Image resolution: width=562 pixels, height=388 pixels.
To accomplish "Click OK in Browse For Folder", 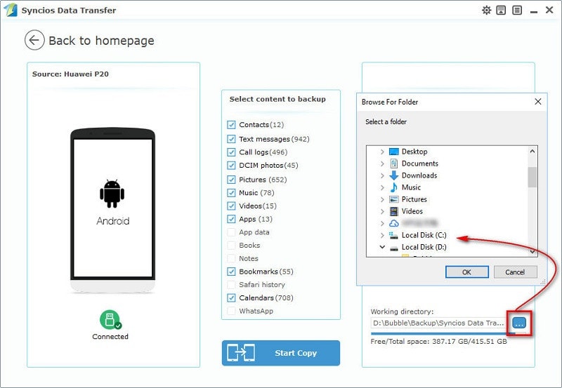I will point(466,272).
